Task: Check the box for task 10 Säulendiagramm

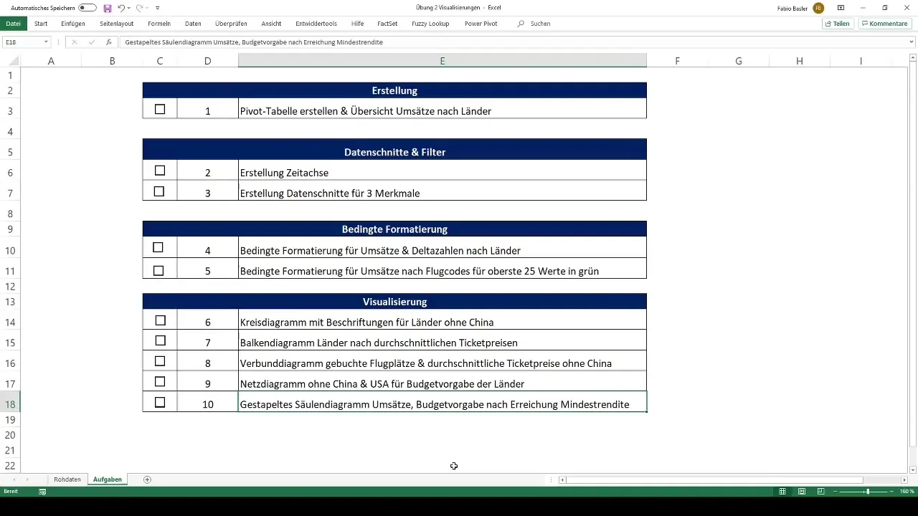Action: pyautogui.click(x=160, y=402)
